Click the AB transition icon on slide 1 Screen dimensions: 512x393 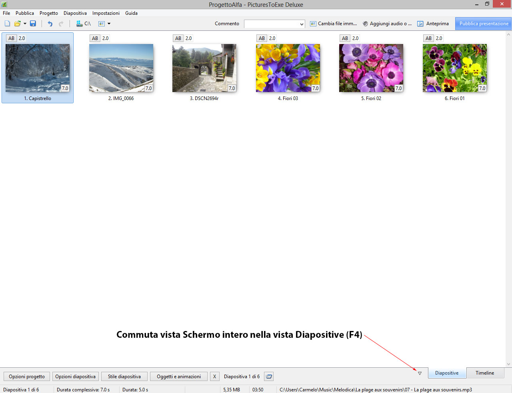(12, 38)
